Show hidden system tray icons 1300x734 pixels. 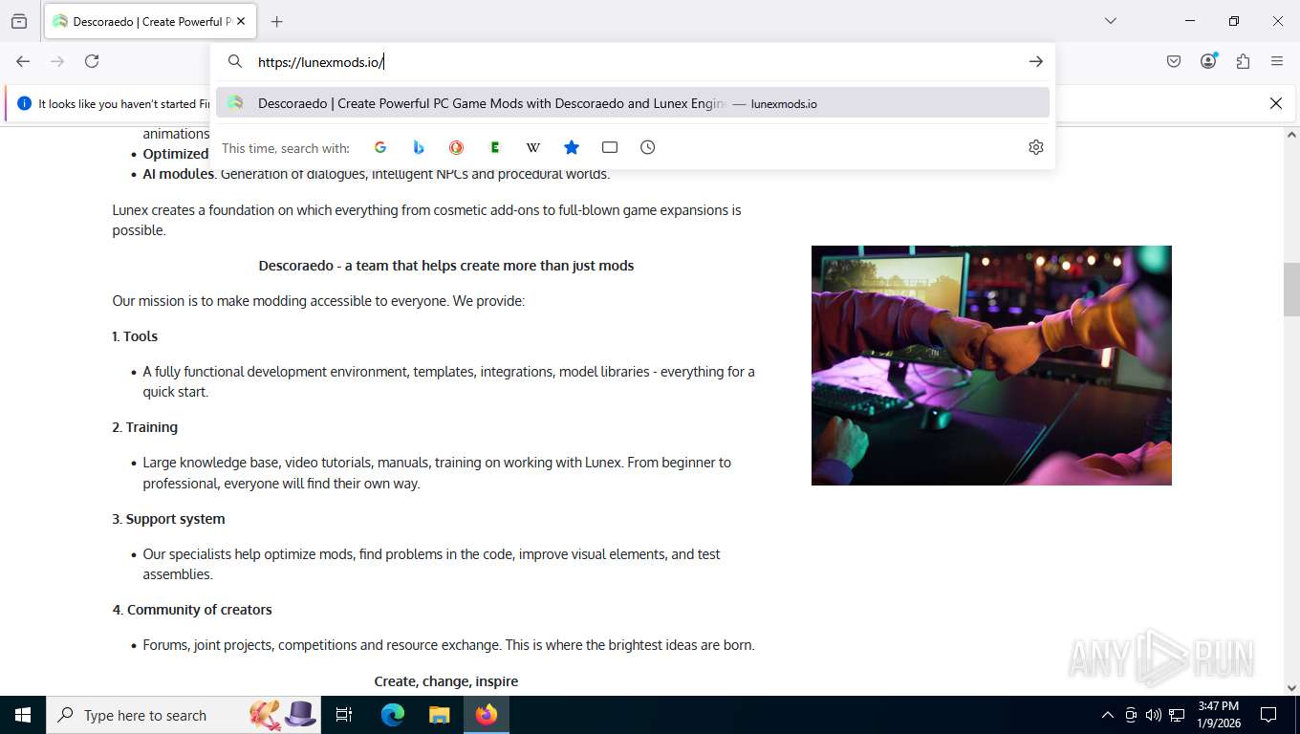[1108, 715]
